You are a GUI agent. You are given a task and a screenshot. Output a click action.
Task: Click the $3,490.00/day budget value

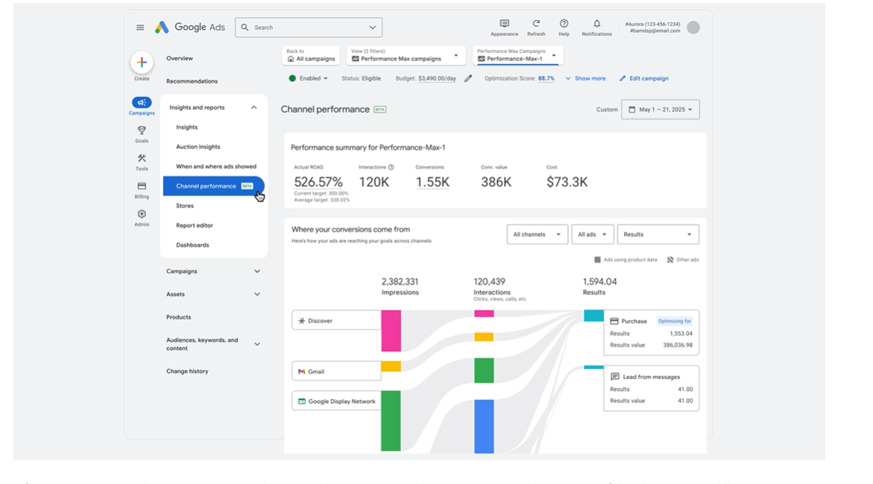coord(437,78)
